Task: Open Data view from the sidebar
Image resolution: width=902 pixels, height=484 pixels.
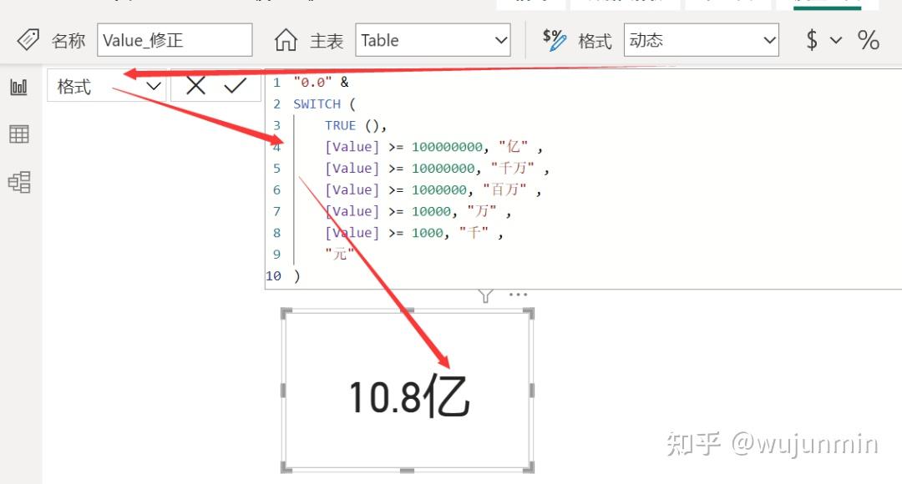Action: click(x=18, y=133)
